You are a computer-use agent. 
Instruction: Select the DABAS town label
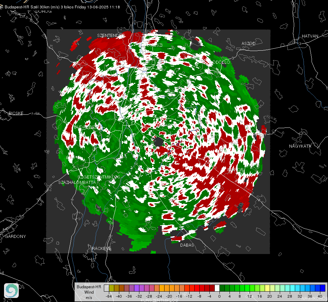click(187, 245)
